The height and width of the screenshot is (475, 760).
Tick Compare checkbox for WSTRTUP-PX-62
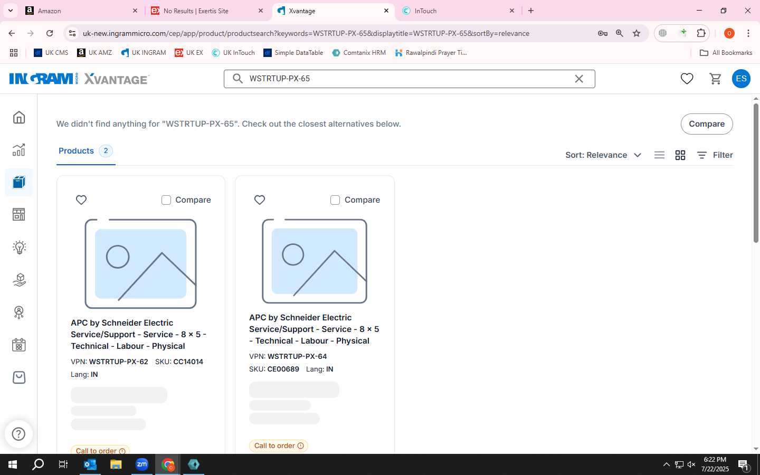point(166,200)
